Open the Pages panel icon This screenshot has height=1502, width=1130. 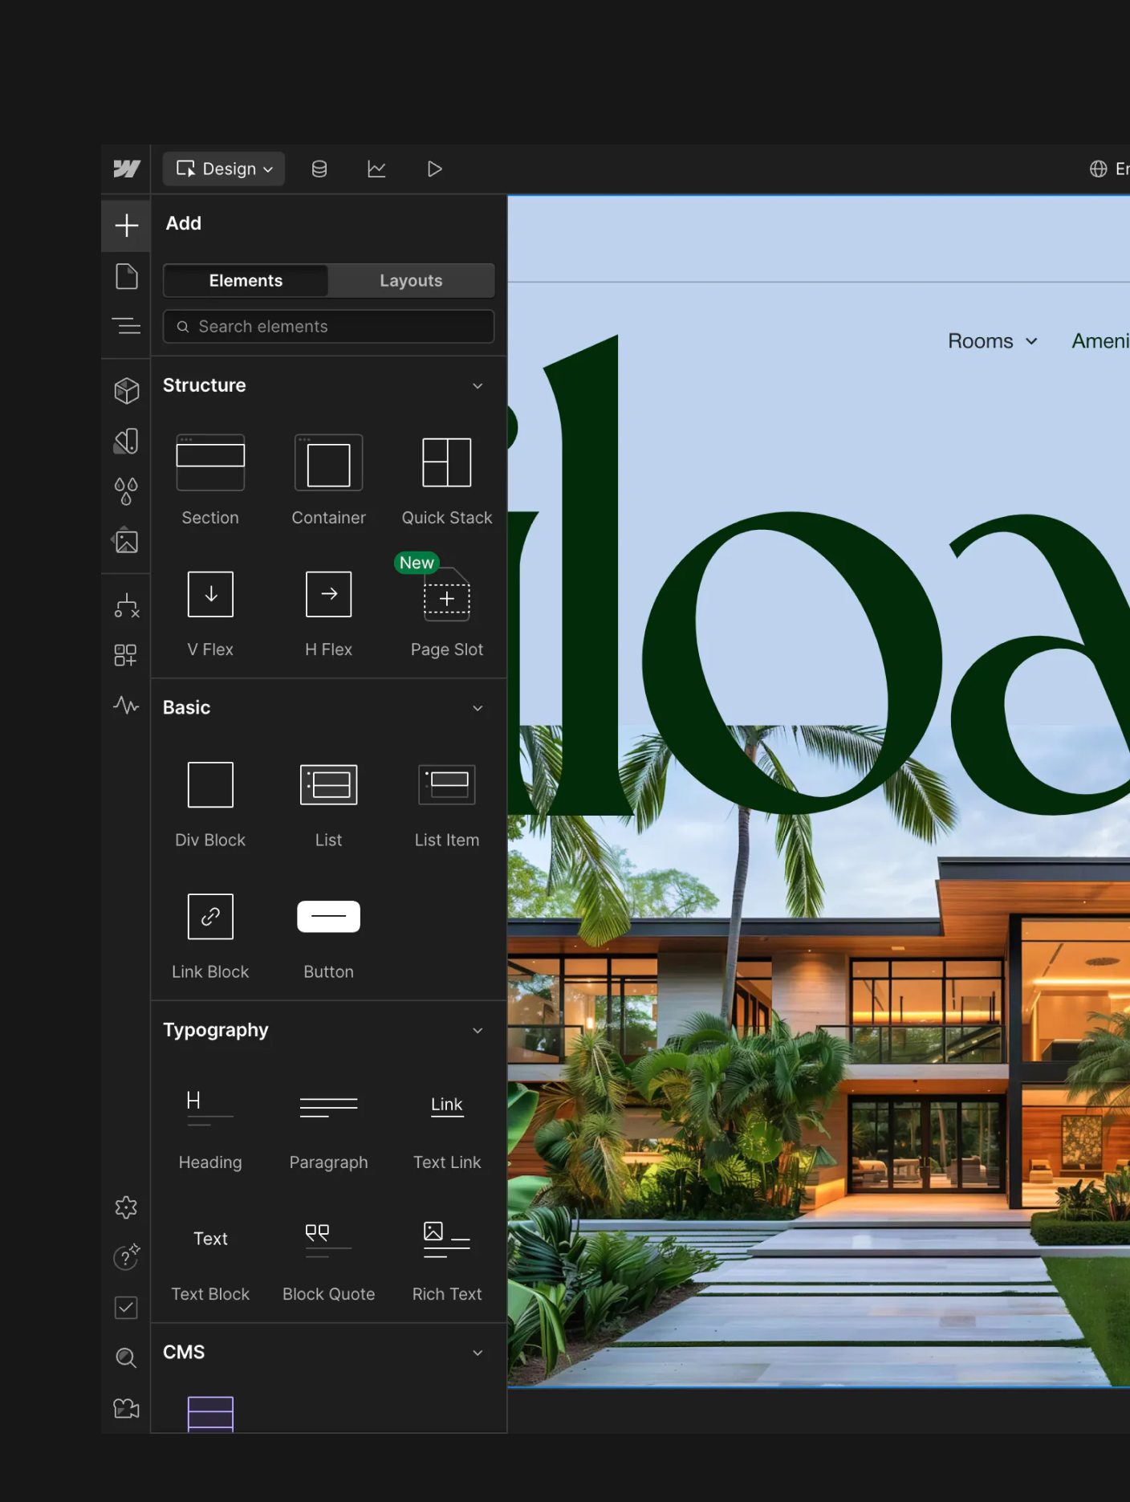[126, 276]
